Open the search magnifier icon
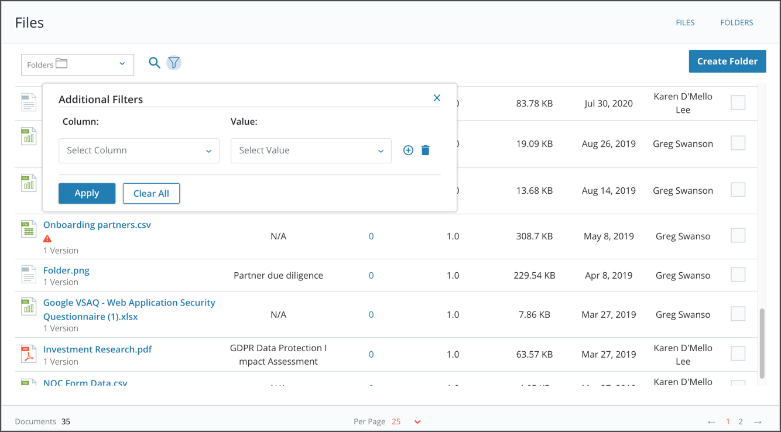Image resolution: width=781 pixels, height=432 pixels. (x=155, y=63)
